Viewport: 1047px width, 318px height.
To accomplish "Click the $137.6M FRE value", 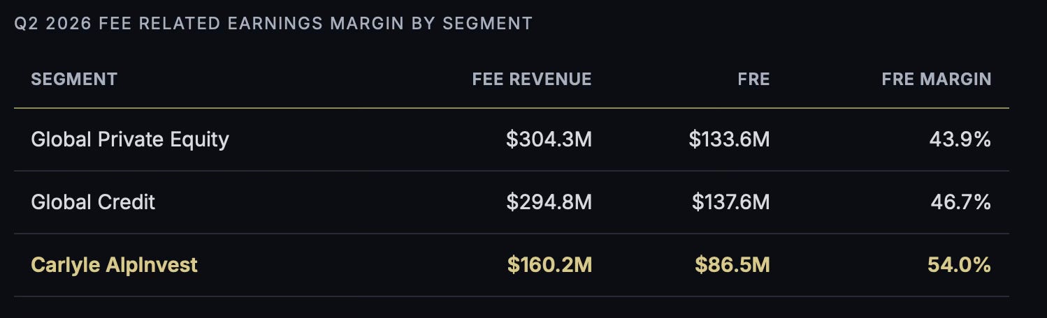I will 730,202.
